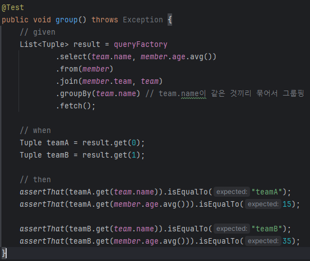Click the 'expected:' hint before "teamA"
The image size is (310, 261).
click(232, 192)
